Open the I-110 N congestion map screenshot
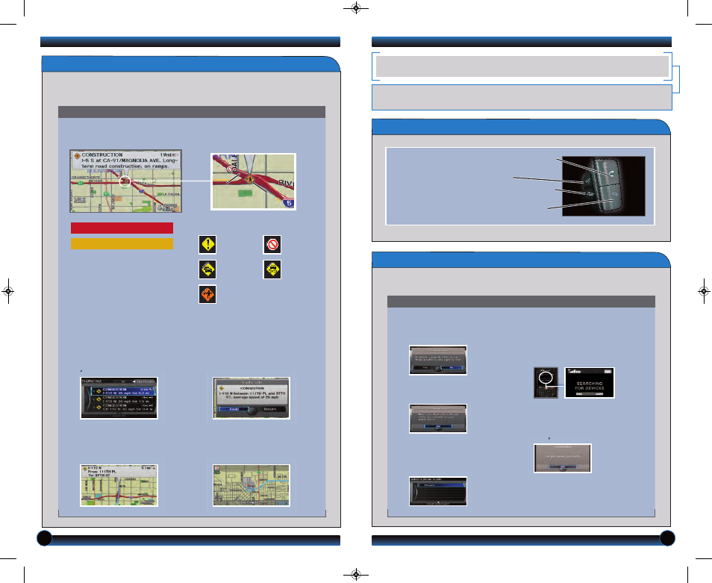Screen dimensions: 712x583 tap(119, 485)
